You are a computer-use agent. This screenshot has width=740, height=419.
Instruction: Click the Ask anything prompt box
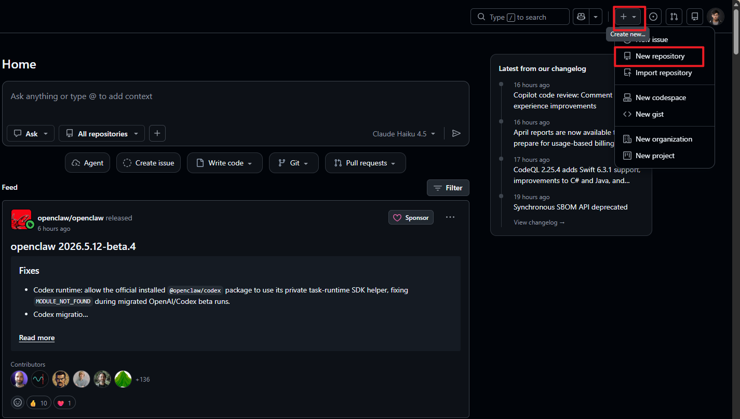[236, 96]
